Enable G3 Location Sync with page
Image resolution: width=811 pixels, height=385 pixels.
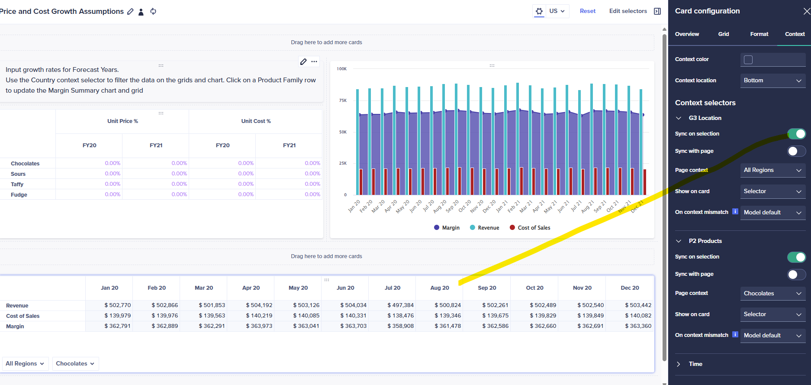click(x=796, y=151)
